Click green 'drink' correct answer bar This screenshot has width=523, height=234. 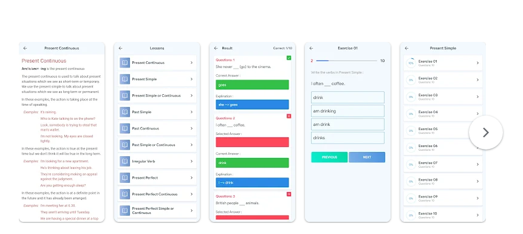click(252, 163)
